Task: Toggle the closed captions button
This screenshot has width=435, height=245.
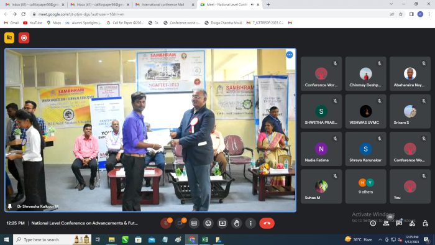Action: 194,223
